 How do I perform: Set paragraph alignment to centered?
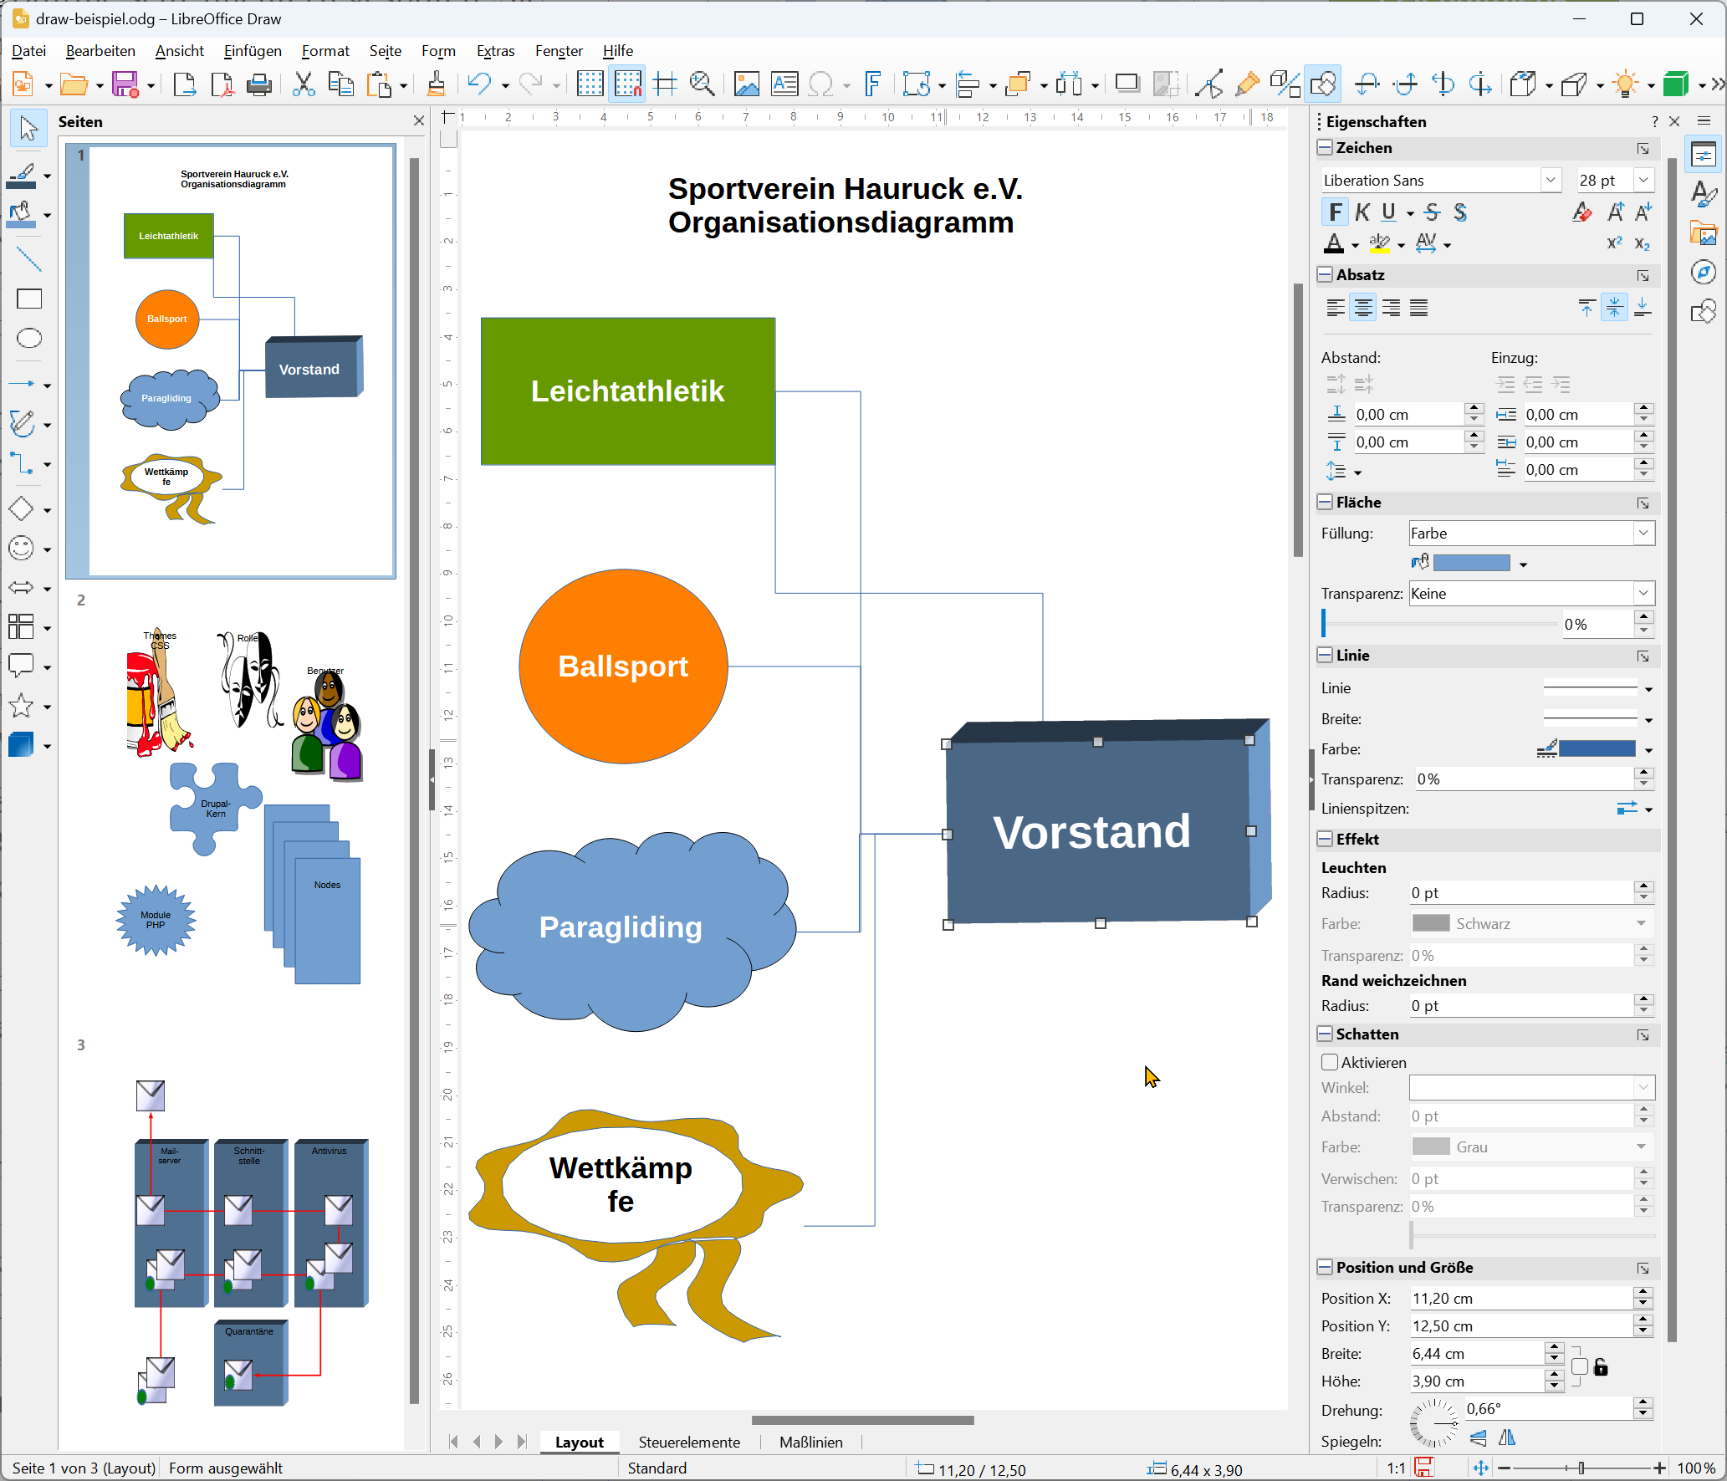[x=1363, y=308]
